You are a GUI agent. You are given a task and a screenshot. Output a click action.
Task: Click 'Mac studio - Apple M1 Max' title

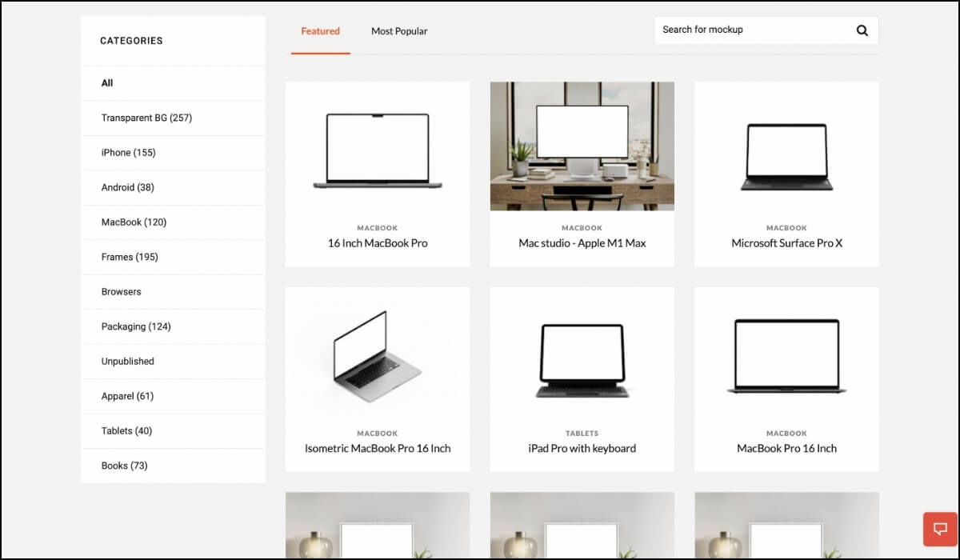pyautogui.click(x=582, y=243)
